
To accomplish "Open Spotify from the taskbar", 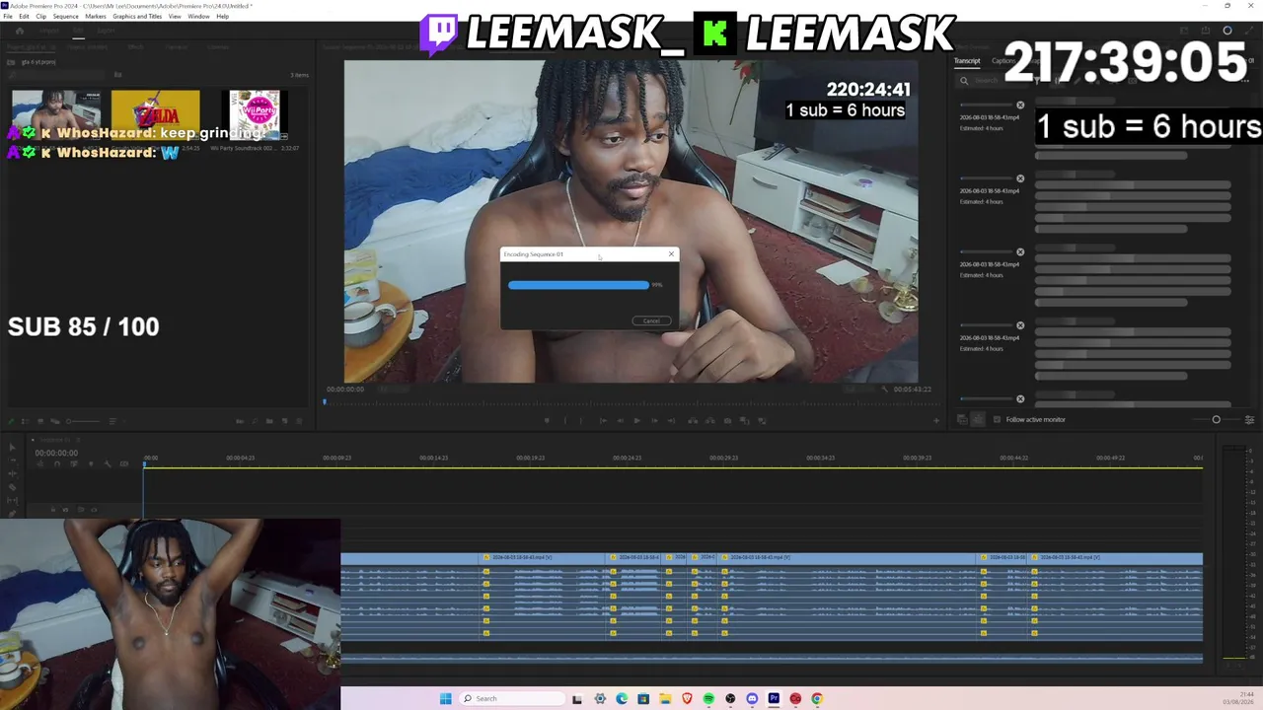I will 708,699.
